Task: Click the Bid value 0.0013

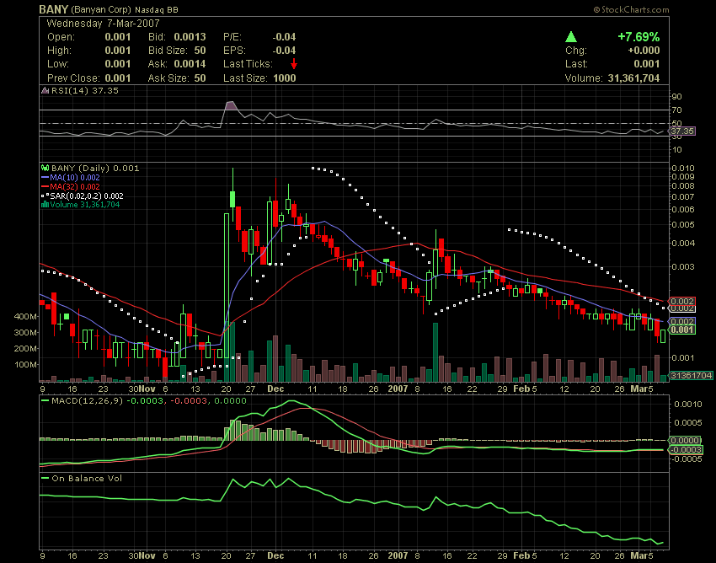Action: (190, 37)
